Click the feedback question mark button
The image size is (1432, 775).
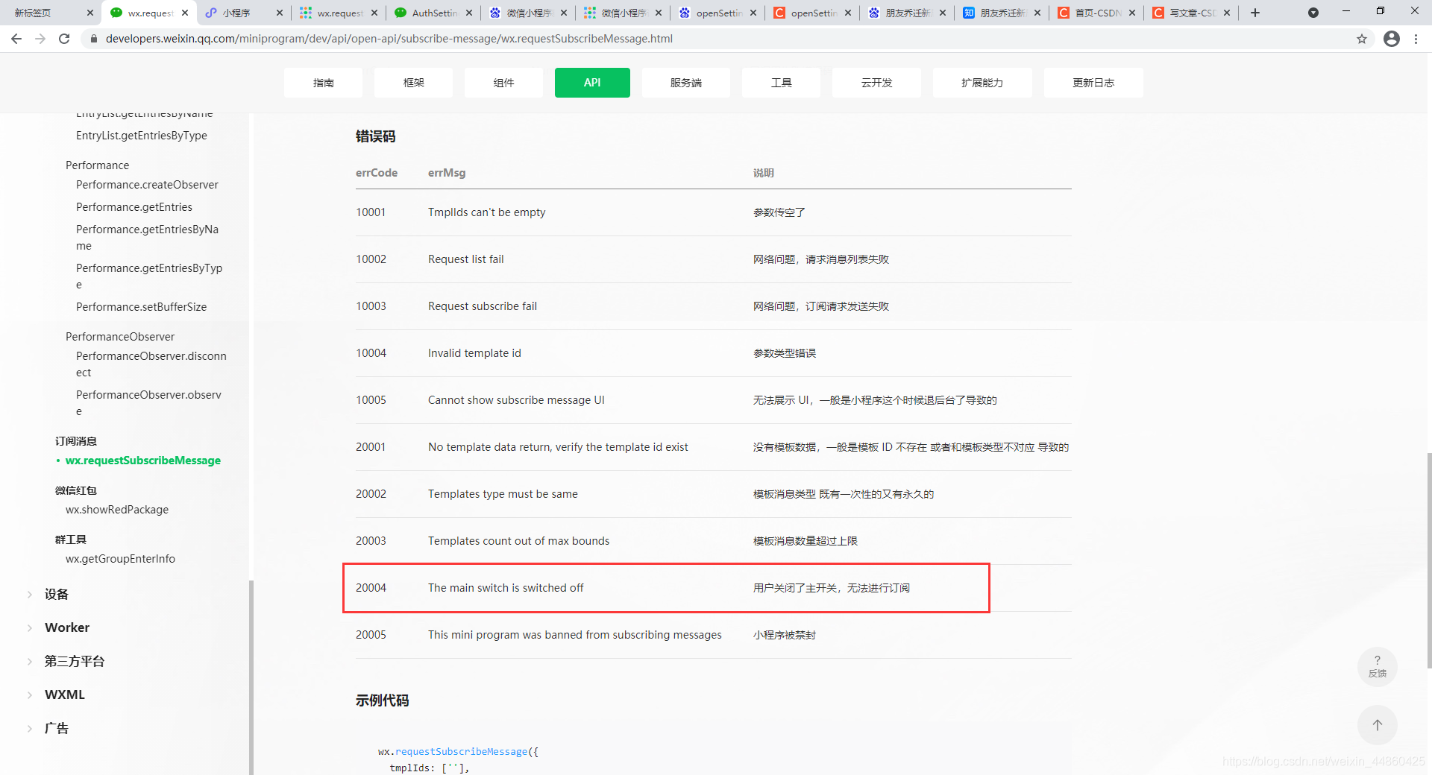pos(1377,666)
